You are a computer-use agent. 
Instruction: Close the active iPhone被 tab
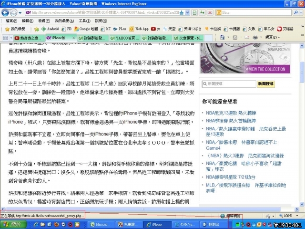(x=73, y=38)
